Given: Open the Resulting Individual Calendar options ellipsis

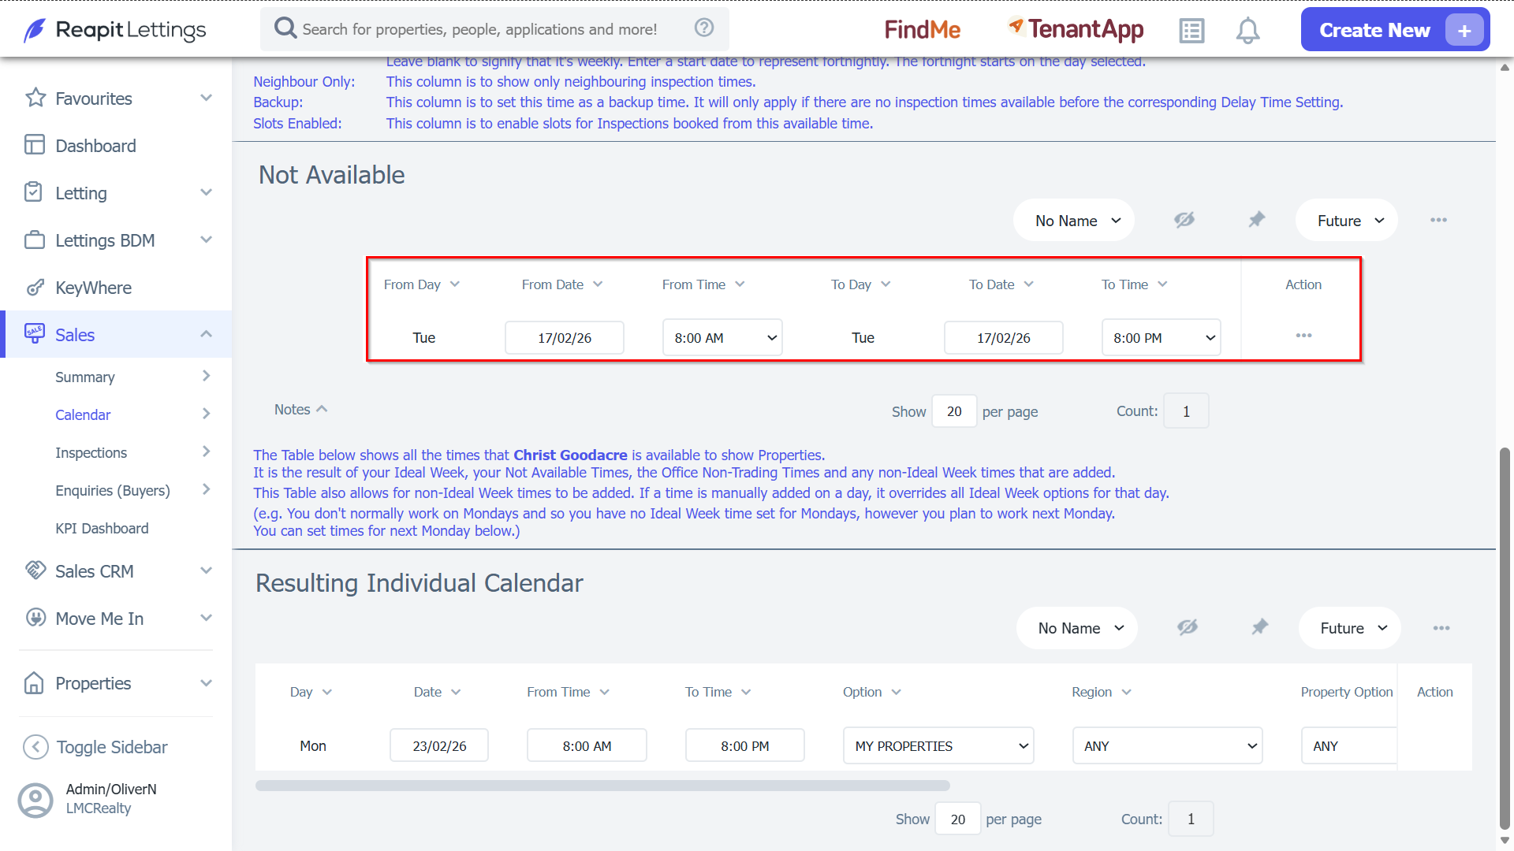Looking at the screenshot, I should tap(1441, 628).
